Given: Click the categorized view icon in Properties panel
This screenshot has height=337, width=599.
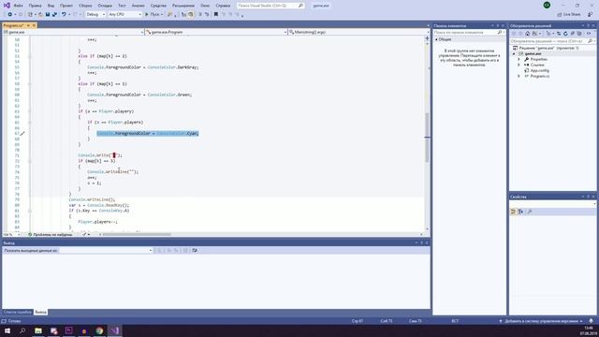Looking at the screenshot, I should (513, 212).
